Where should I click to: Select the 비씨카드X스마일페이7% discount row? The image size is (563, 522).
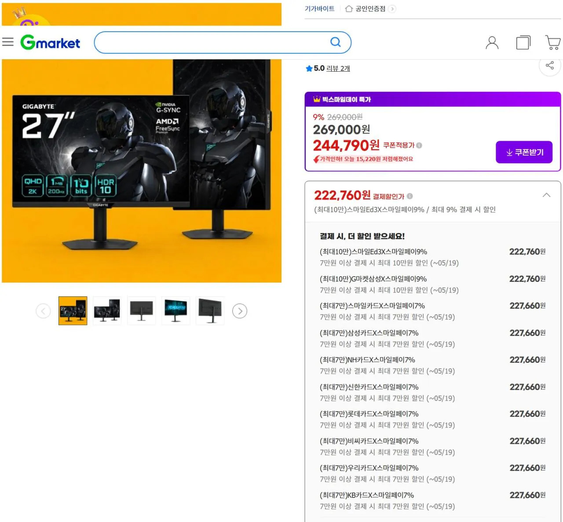(432, 446)
